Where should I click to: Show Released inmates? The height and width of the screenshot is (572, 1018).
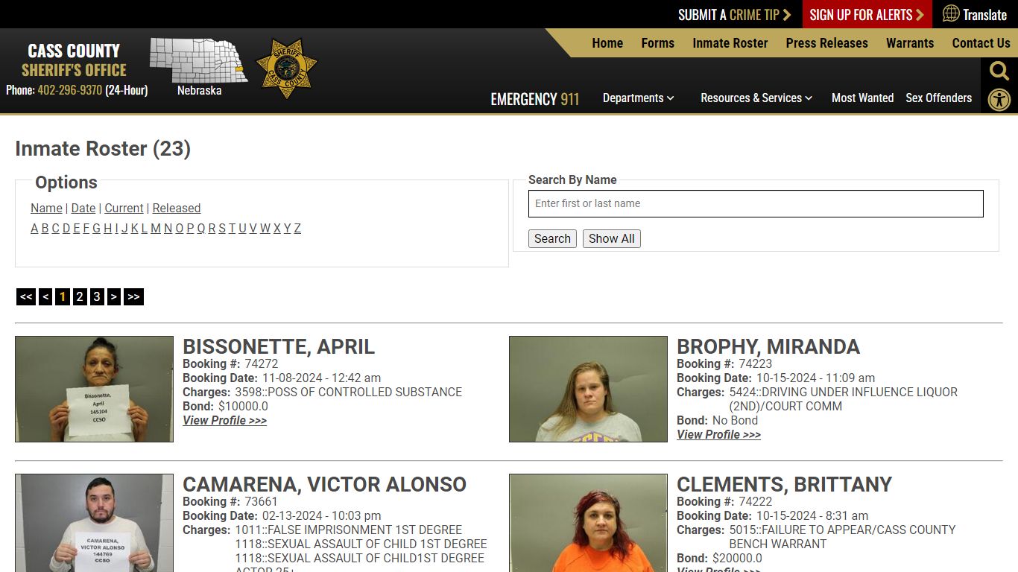[177, 209]
